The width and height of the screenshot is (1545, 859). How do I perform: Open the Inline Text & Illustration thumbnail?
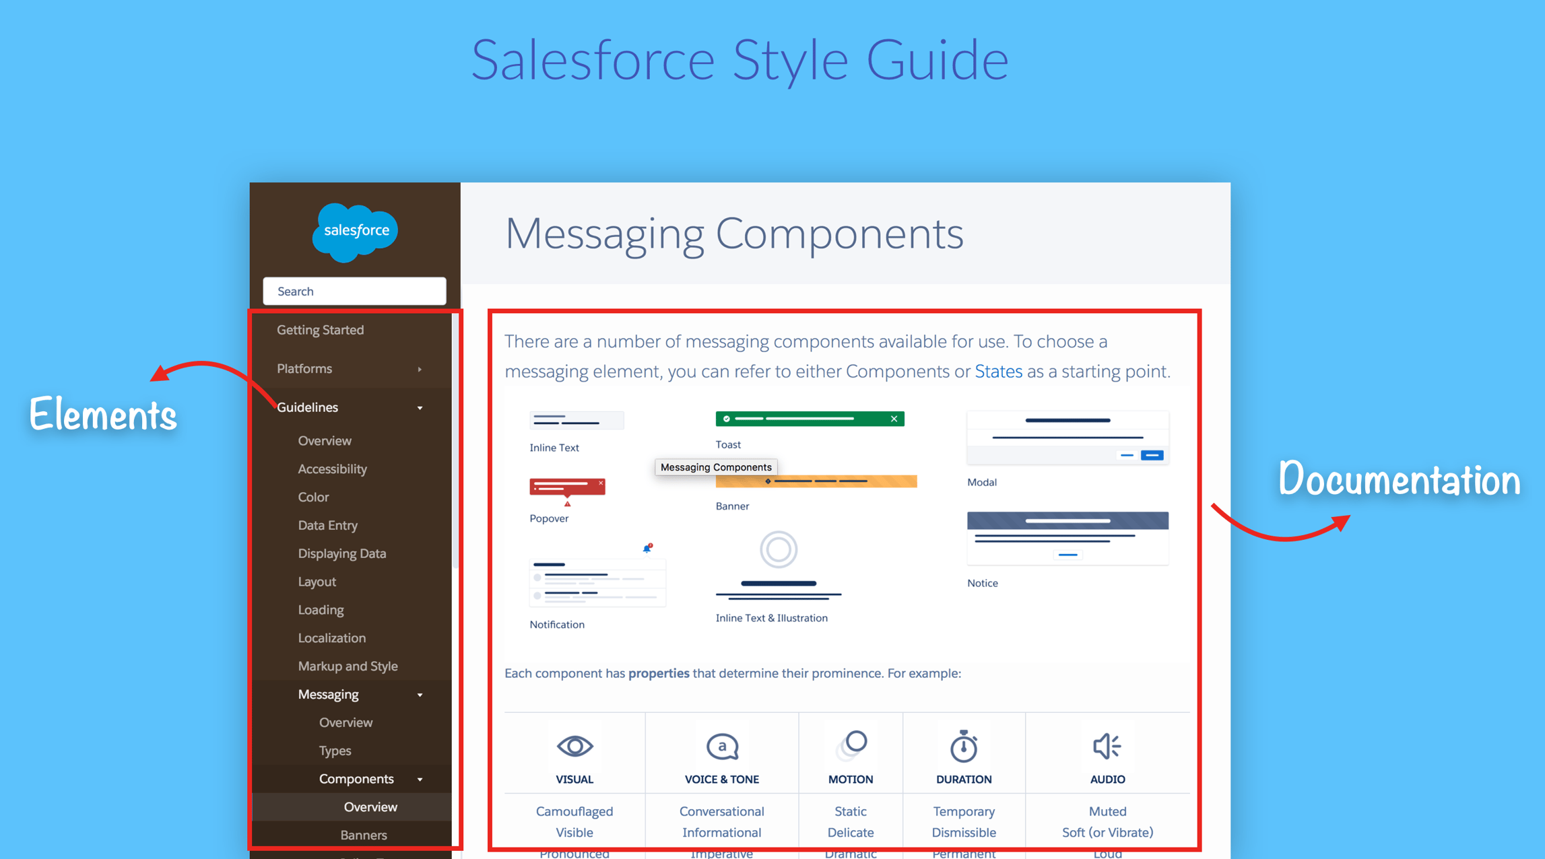pyautogui.click(x=779, y=565)
